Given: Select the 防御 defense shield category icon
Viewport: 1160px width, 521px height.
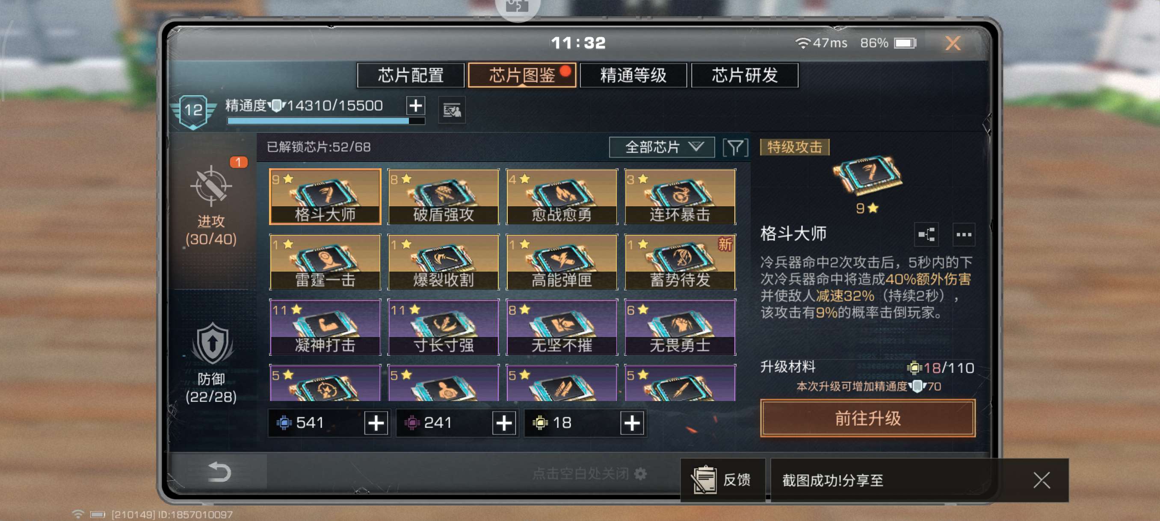Looking at the screenshot, I should coord(212,344).
